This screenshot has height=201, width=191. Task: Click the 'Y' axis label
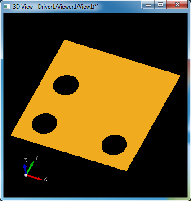pos(37,158)
